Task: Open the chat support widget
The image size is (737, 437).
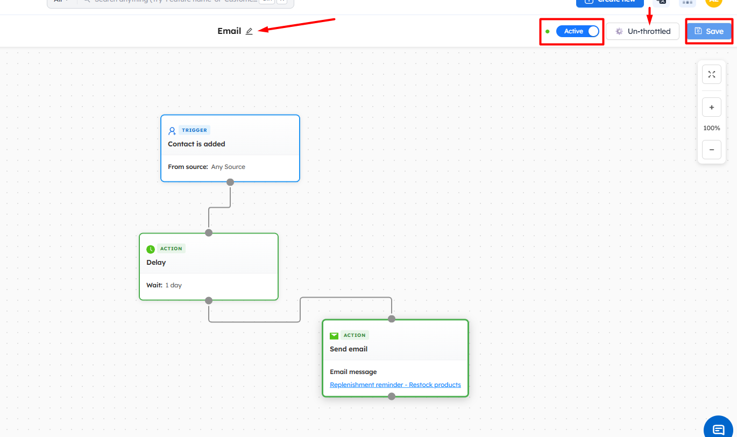Action: pyautogui.click(x=718, y=429)
